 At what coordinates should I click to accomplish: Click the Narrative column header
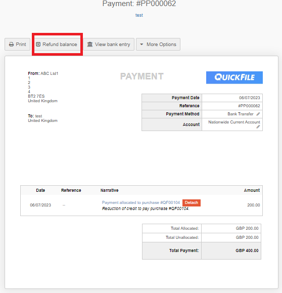(109, 190)
